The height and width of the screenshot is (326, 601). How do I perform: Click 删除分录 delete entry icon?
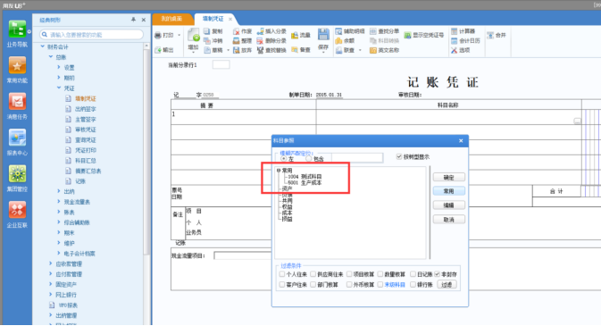pyautogui.click(x=260, y=41)
